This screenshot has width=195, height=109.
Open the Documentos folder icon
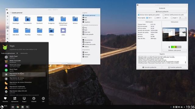tap(28, 19)
